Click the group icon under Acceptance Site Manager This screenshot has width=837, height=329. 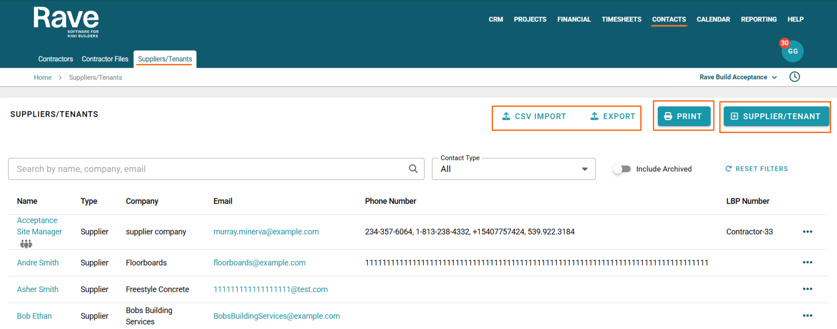pos(26,244)
